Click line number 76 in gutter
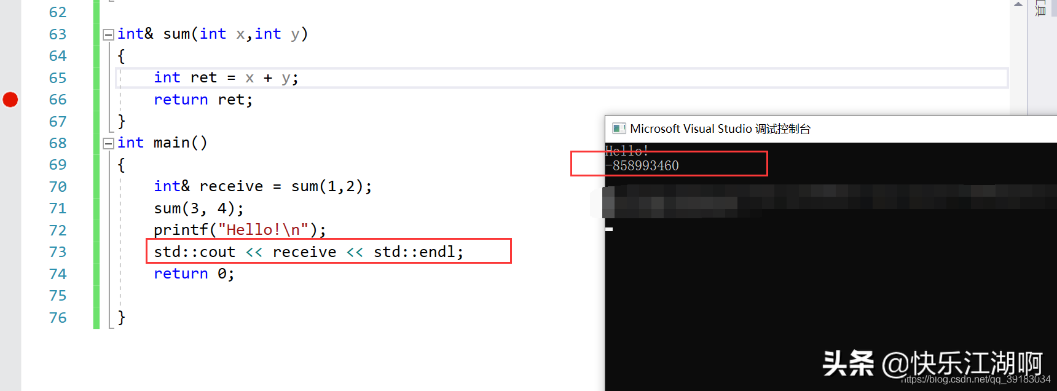Screen dimensions: 1057x391 [58, 318]
